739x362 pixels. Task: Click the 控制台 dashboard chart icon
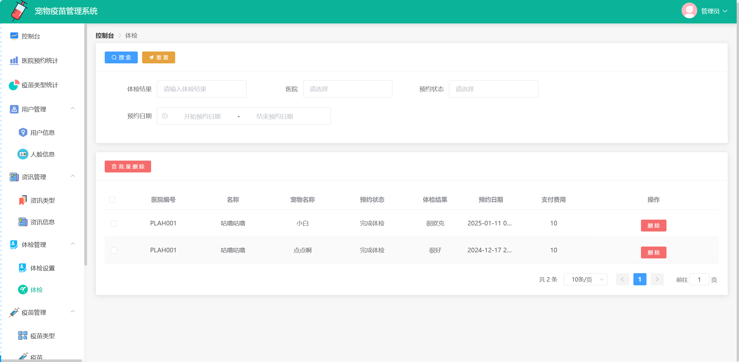point(14,36)
